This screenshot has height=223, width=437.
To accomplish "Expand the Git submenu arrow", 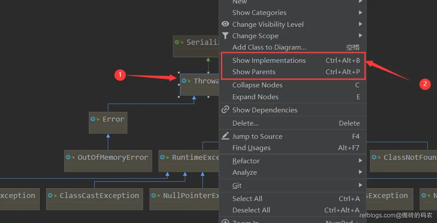I will pyautogui.click(x=360, y=185).
